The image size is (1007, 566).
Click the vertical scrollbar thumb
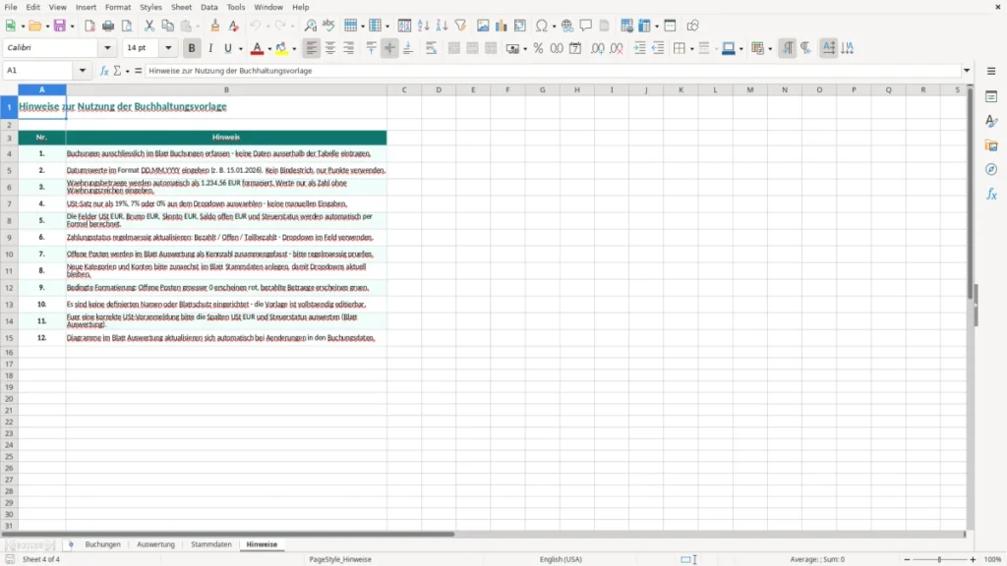point(971,196)
